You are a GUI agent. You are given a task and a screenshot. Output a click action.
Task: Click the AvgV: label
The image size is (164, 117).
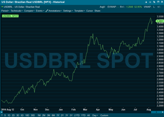tap(103, 7)
